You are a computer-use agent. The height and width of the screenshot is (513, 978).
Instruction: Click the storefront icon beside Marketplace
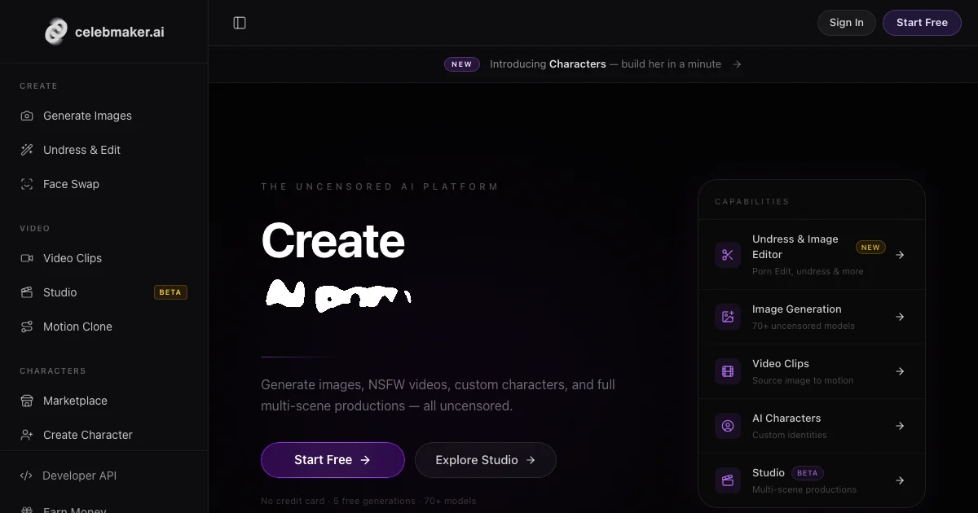(27, 401)
